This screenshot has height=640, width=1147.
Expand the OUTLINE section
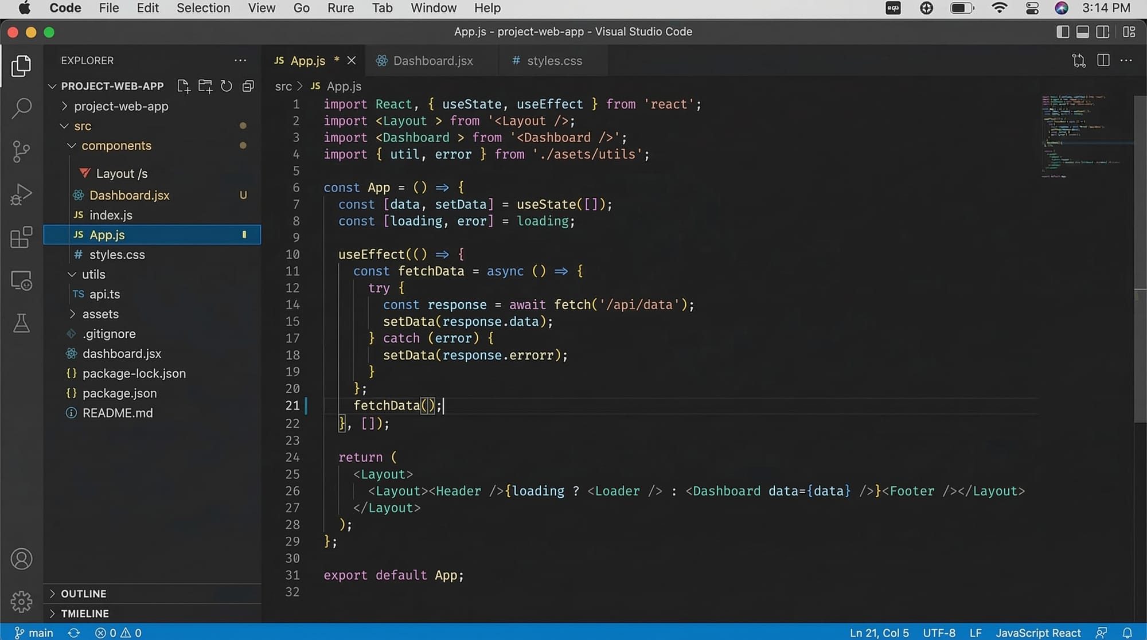coord(84,594)
